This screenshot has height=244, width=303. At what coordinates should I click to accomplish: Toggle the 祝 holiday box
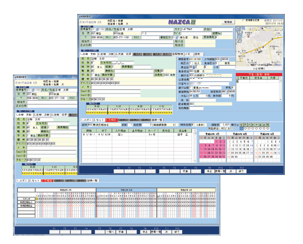click(268, 125)
